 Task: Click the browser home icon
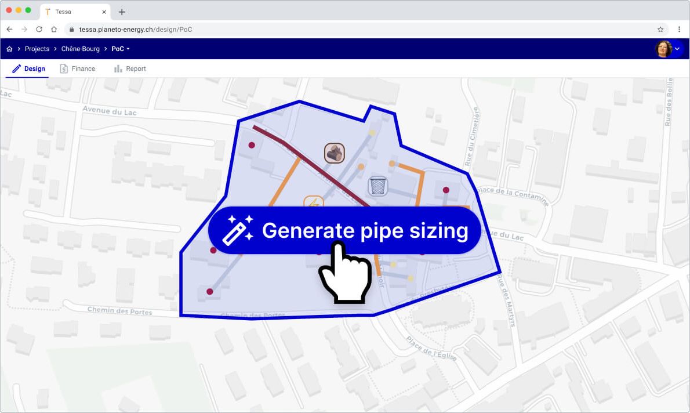[54, 30]
